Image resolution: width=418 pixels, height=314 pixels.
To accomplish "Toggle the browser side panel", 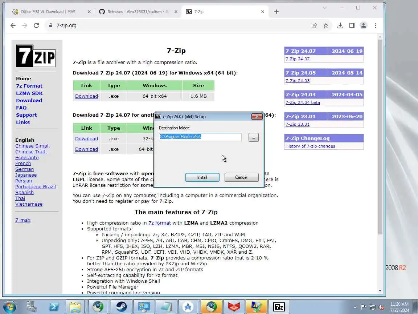I will pos(352,26).
